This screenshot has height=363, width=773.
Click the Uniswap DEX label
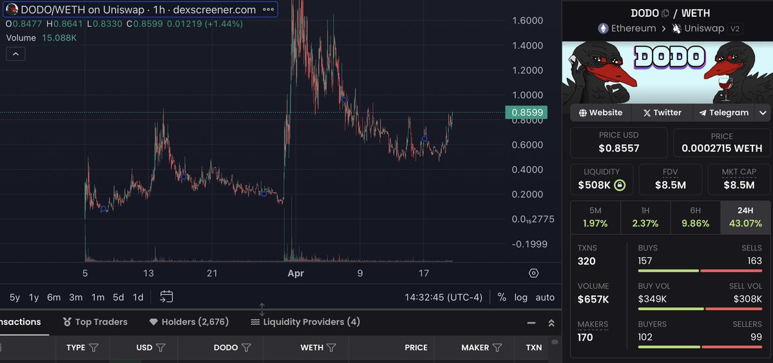(x=700, y=28)
